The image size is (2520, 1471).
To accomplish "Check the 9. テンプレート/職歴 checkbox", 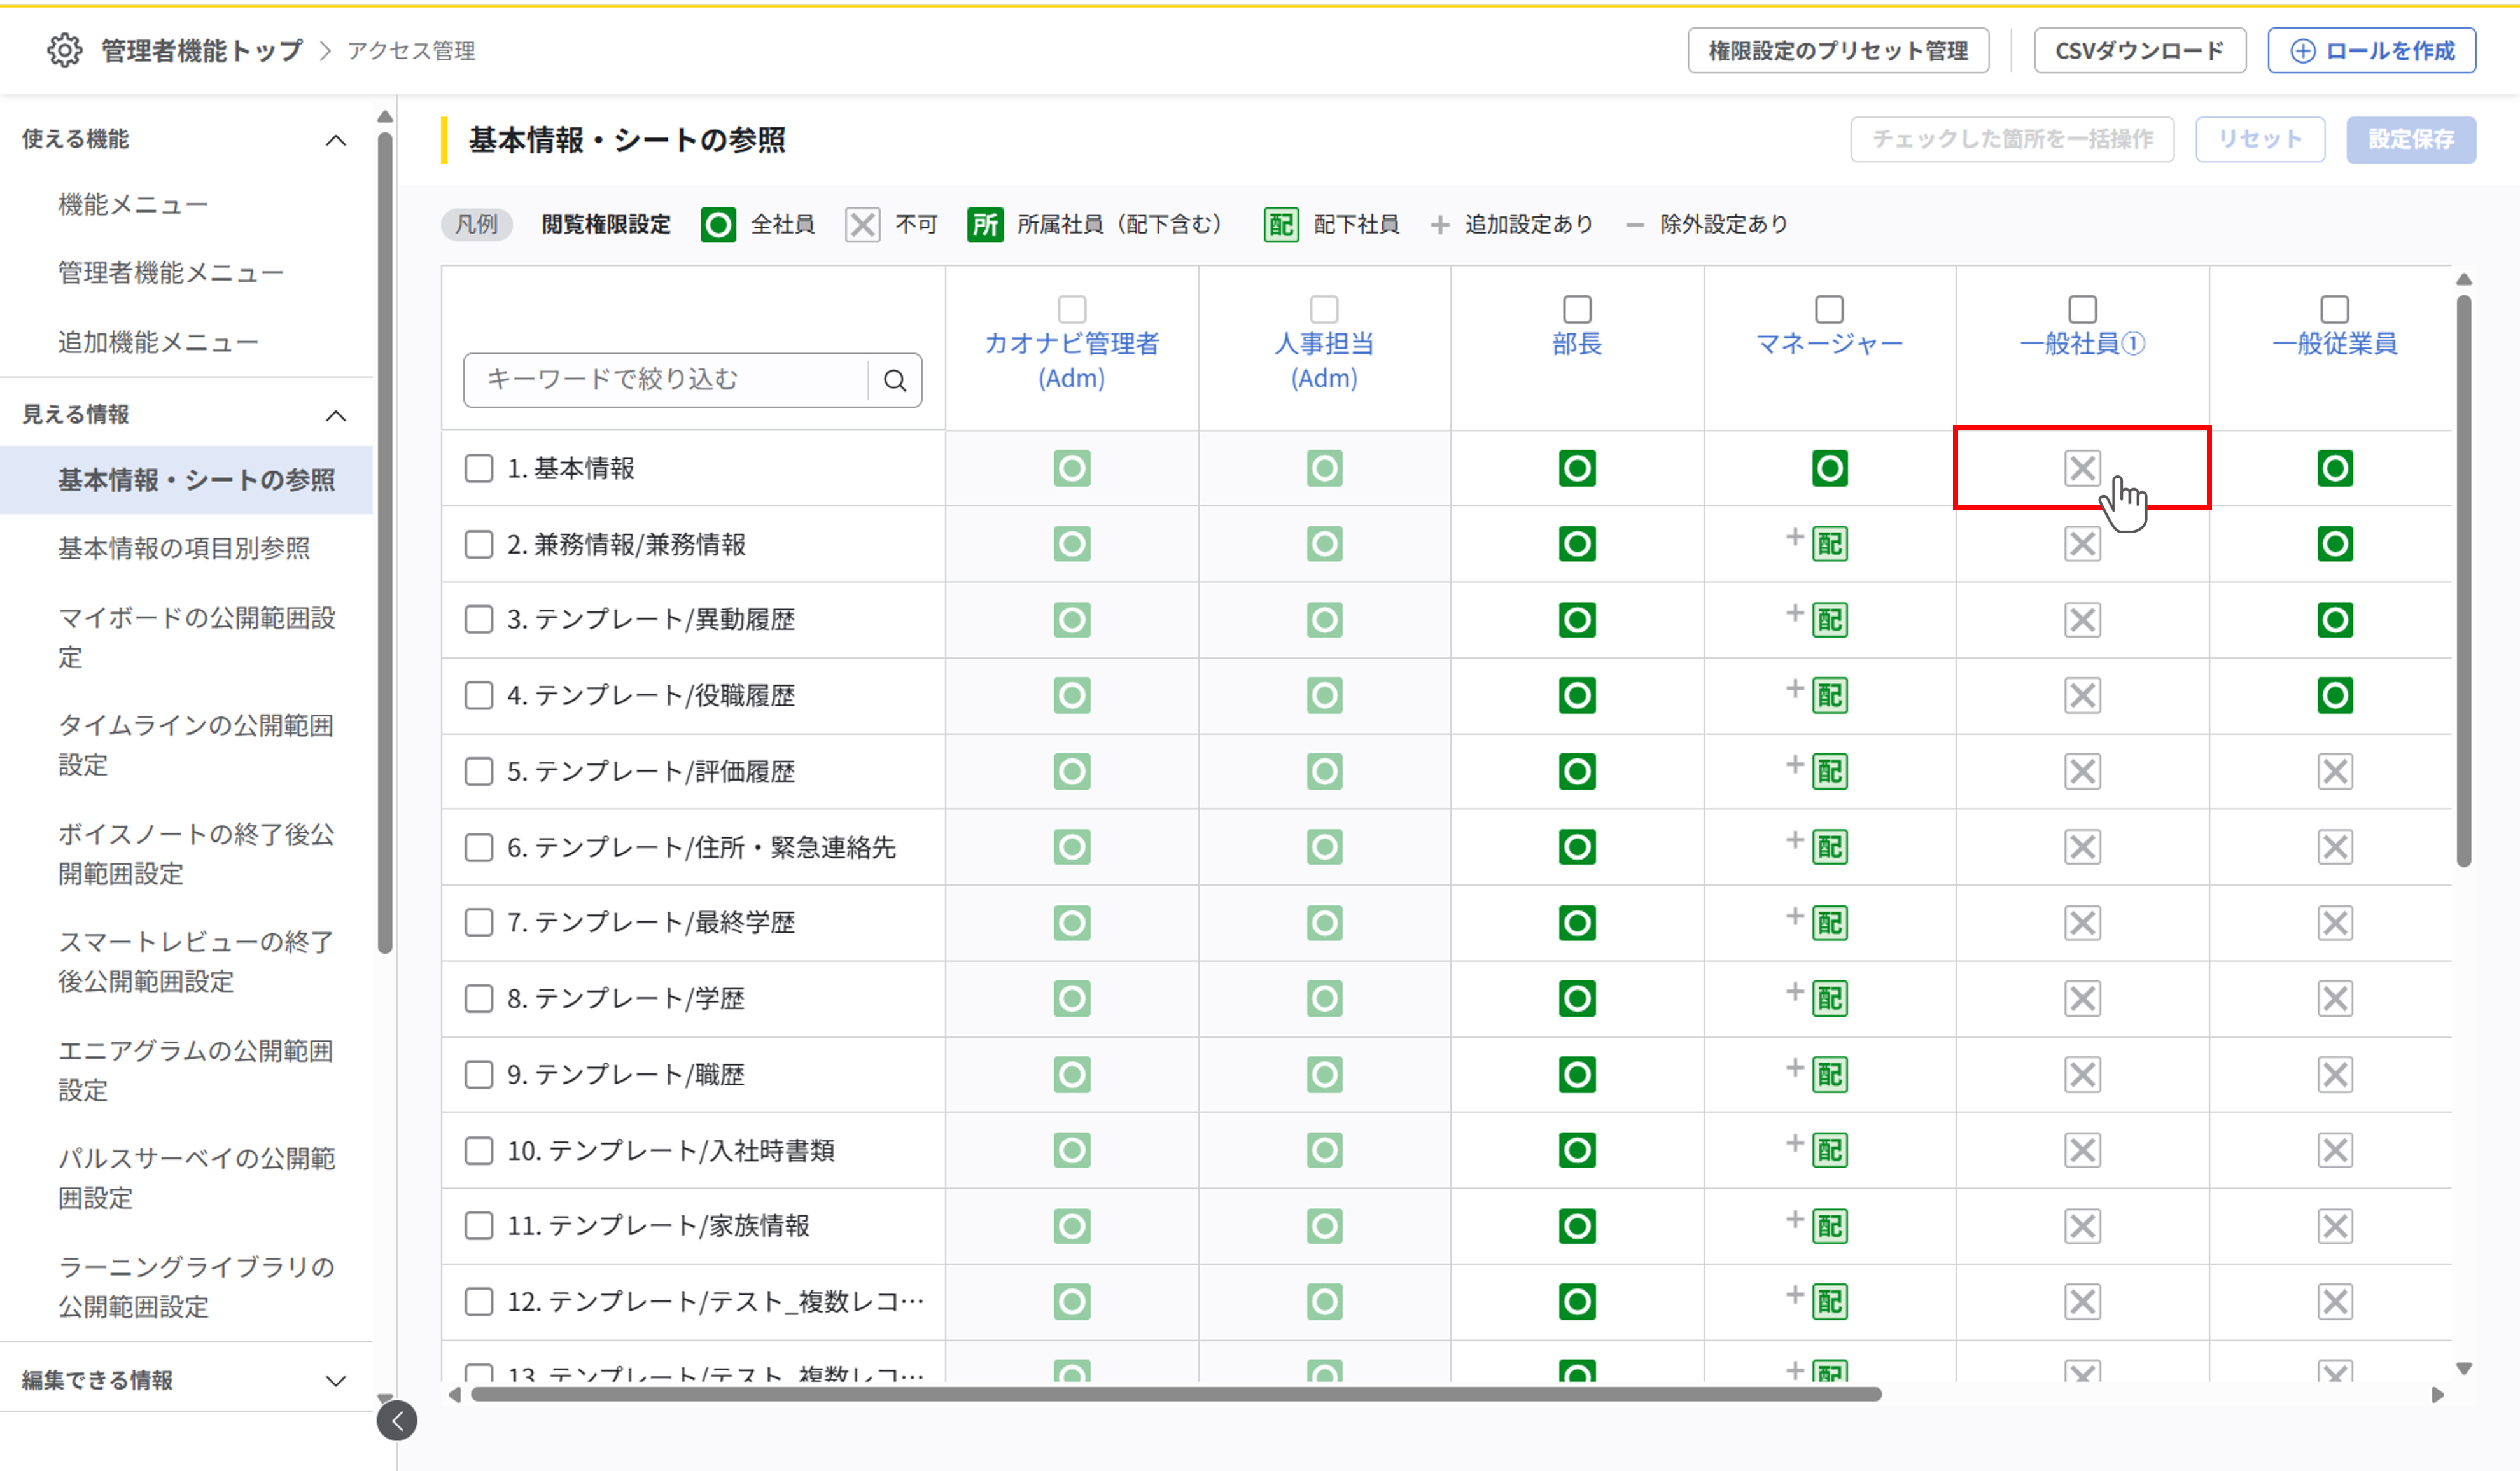I will tap(479, 1074).
